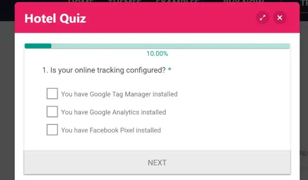The image size is (308, 180).
Task: Open the HOME menu behind the dialog
Action: 81,1
